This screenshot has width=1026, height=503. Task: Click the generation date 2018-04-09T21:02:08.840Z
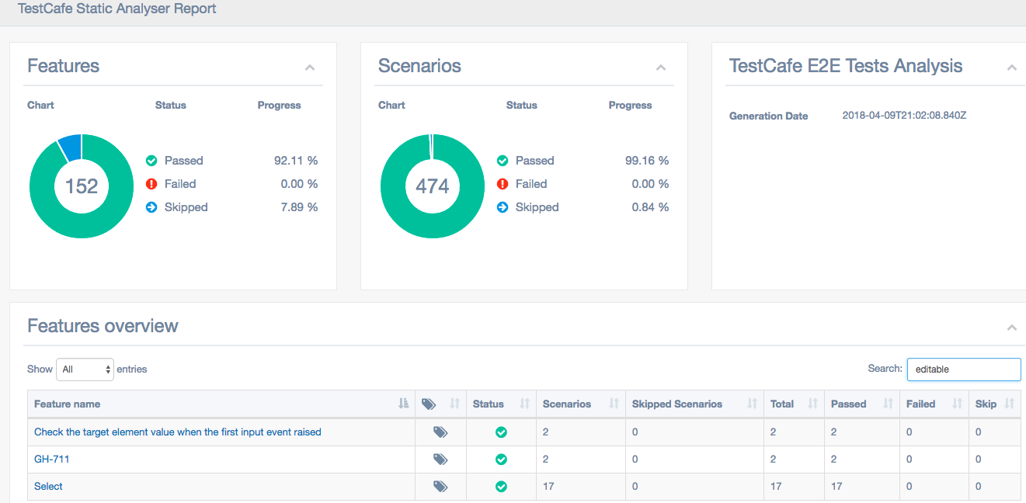tap(904, 116)
